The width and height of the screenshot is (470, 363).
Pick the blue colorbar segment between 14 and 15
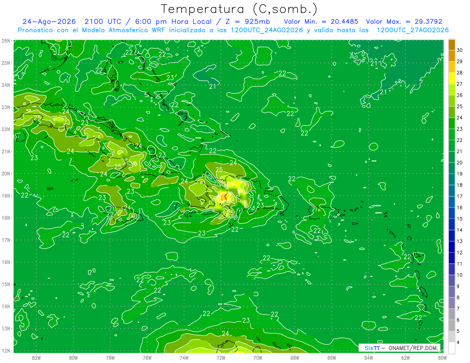[x=452, y=224]
